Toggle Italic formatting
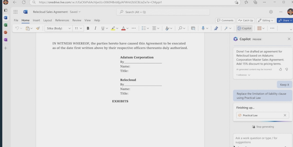Screen dimensions: 293x147 pos(95,28)
